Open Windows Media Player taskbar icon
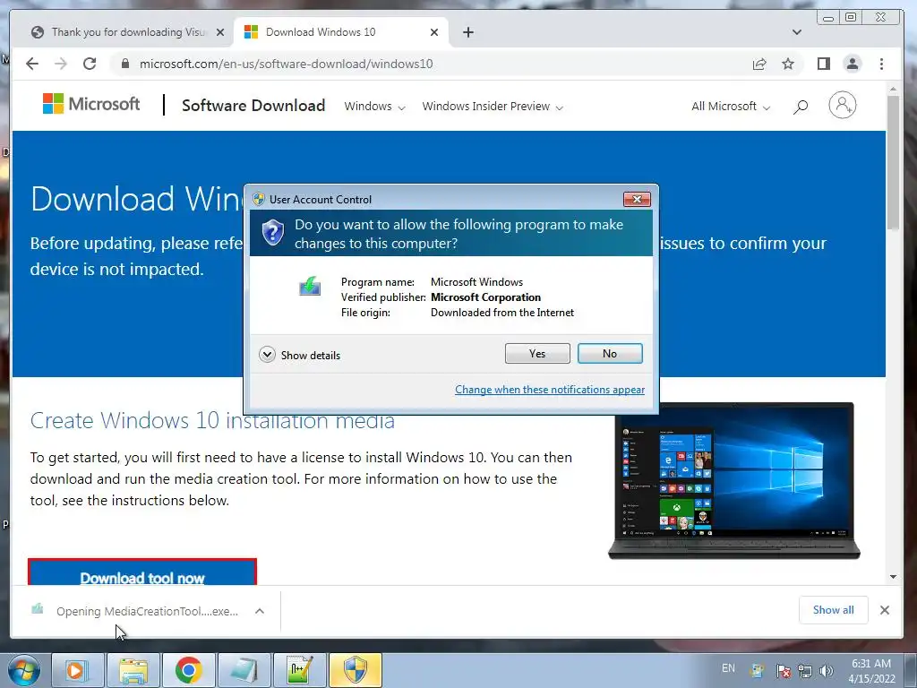 click(x=77, y=670)
